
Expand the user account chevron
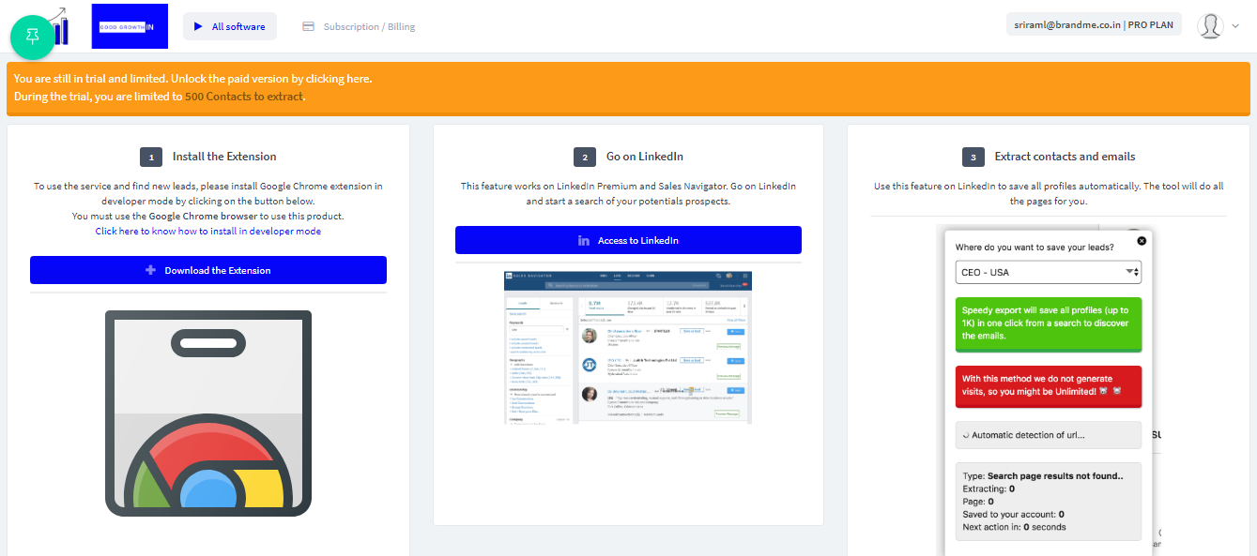click(x=1235, y=26)
